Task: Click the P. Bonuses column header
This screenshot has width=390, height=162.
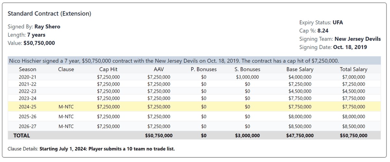Action: (204, 69)
